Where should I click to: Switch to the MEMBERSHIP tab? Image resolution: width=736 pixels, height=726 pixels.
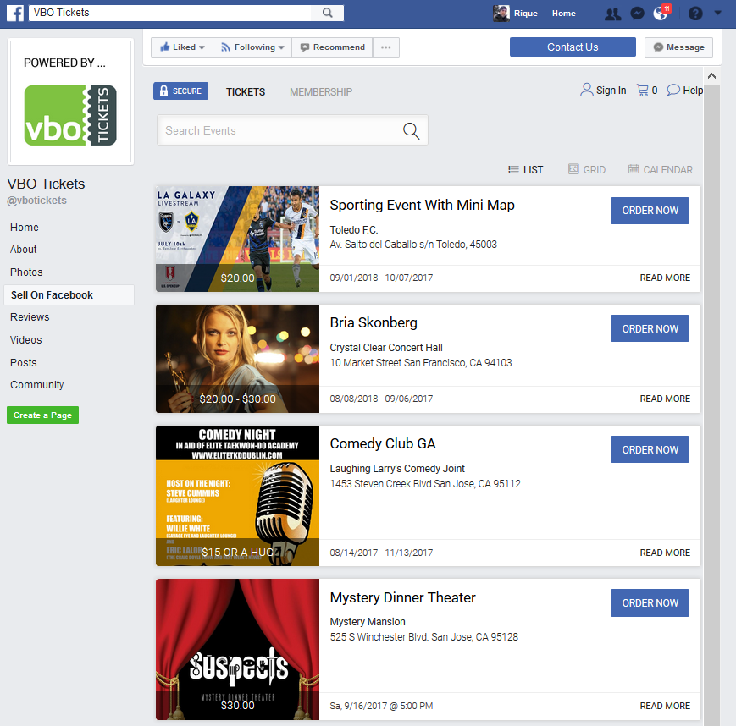321,92
